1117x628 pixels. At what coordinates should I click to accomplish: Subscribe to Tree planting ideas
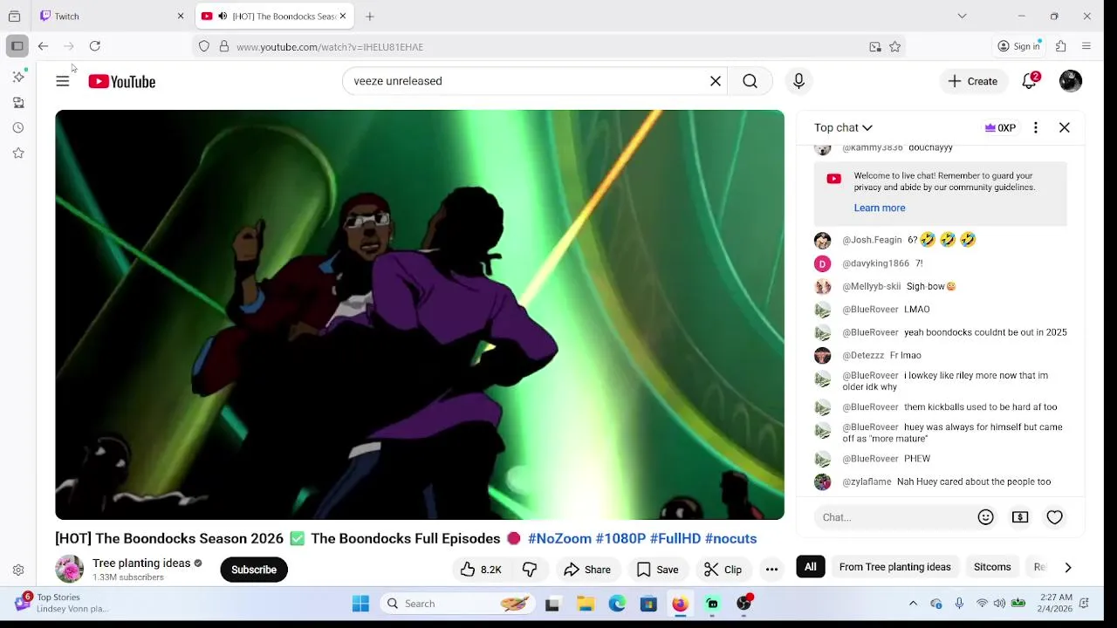pyautogui.click(x=254, y=570)
